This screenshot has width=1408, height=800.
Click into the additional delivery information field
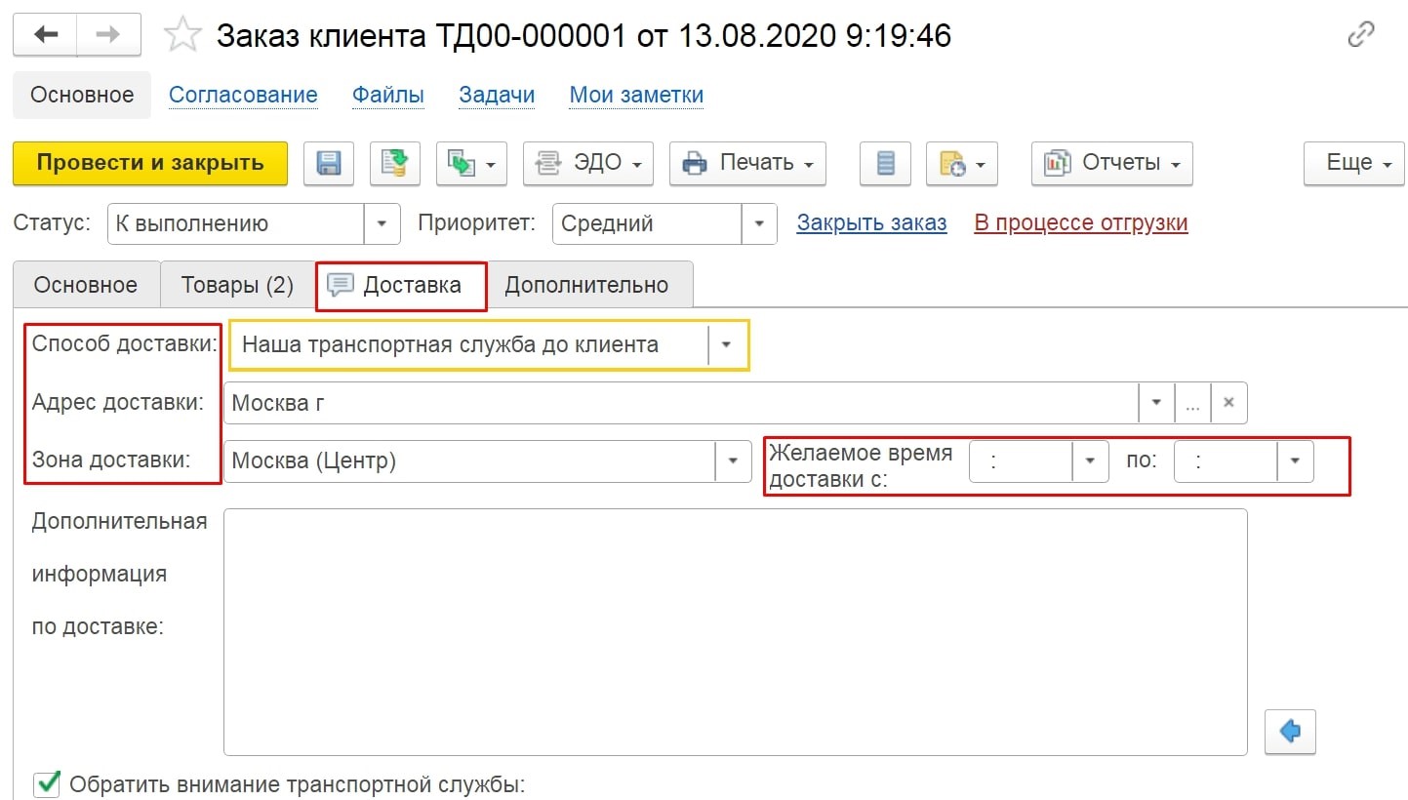coord(734,631)
